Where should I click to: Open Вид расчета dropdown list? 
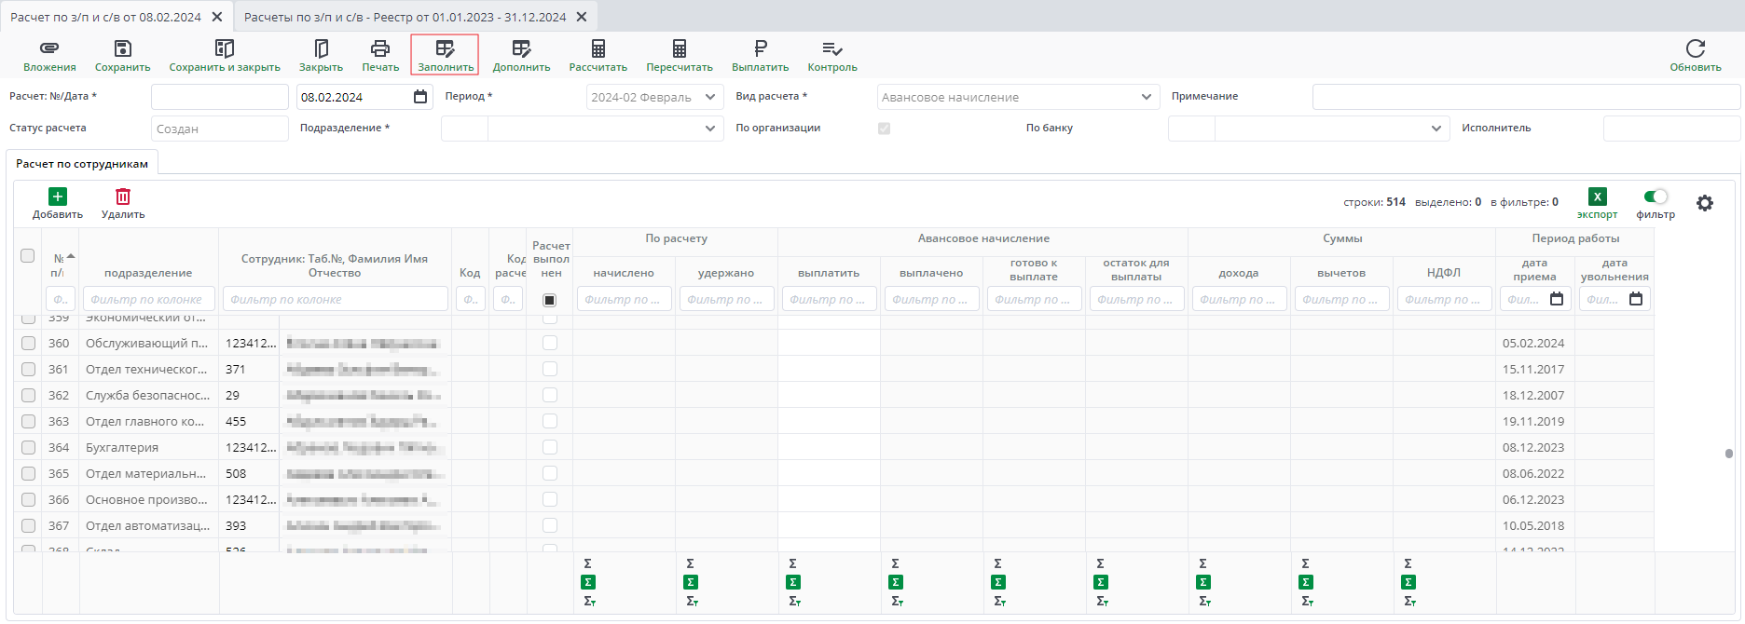tap(1146, 97)
